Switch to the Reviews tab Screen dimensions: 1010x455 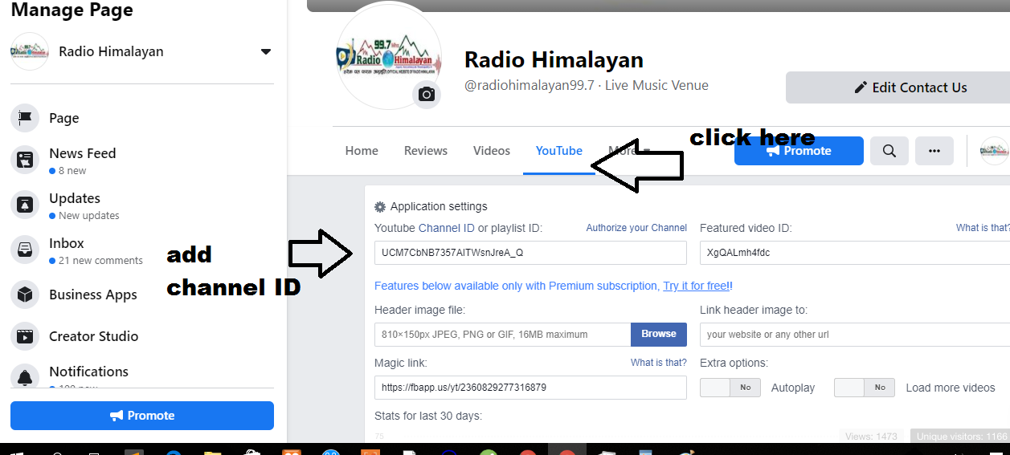click(x=426, y=150)
